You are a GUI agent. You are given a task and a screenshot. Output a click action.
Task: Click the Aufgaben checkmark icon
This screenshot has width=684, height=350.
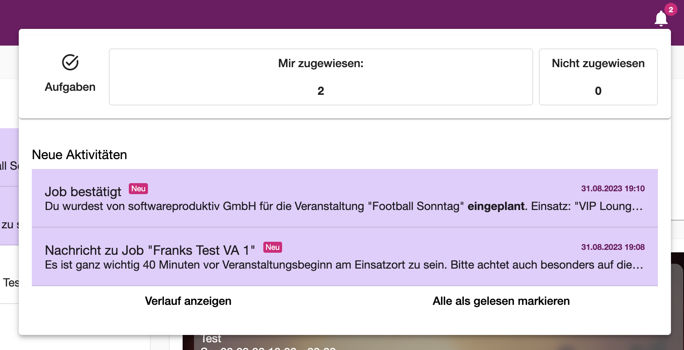(x=70, y=62)
